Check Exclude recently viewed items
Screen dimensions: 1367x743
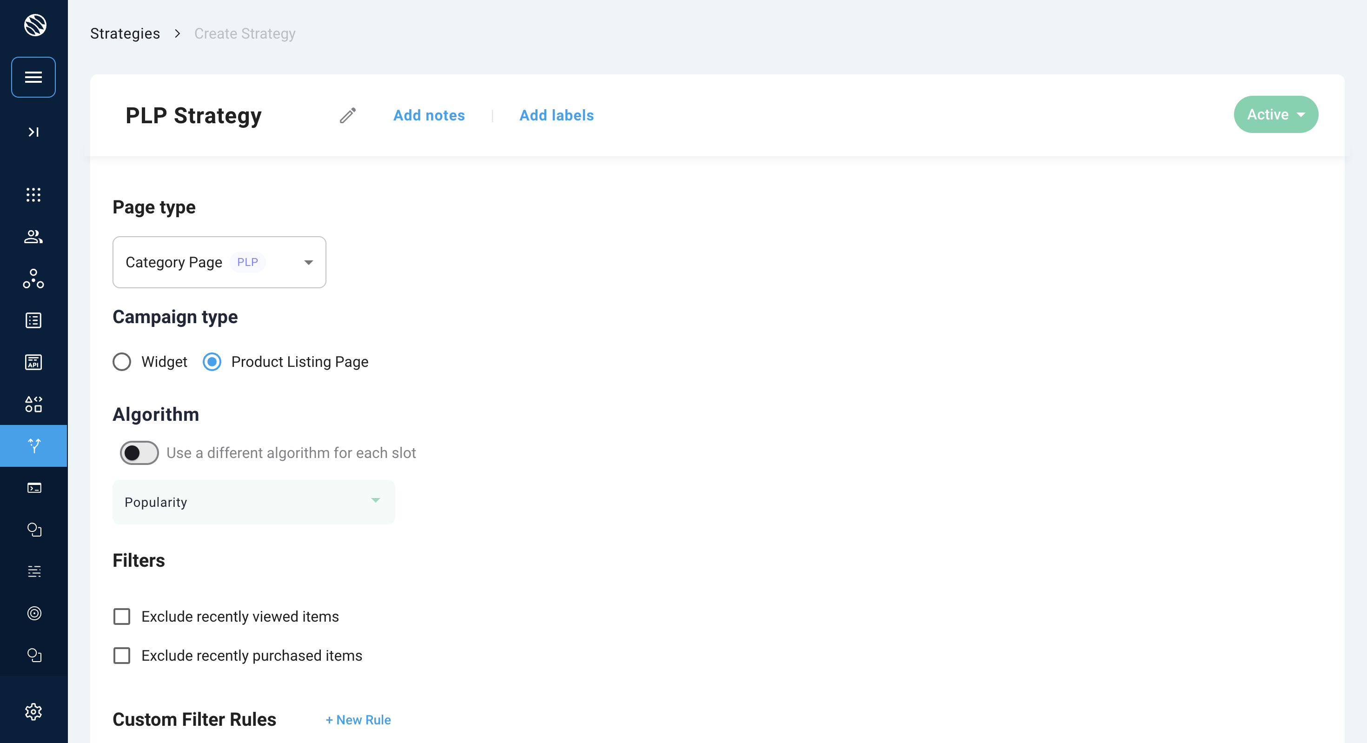tap(122, 617)
